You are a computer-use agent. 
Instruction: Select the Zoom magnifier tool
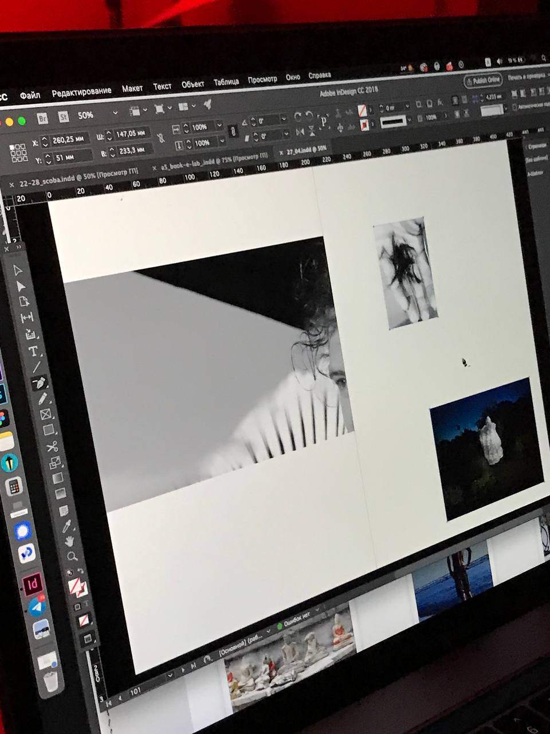[x=72, y=556]
